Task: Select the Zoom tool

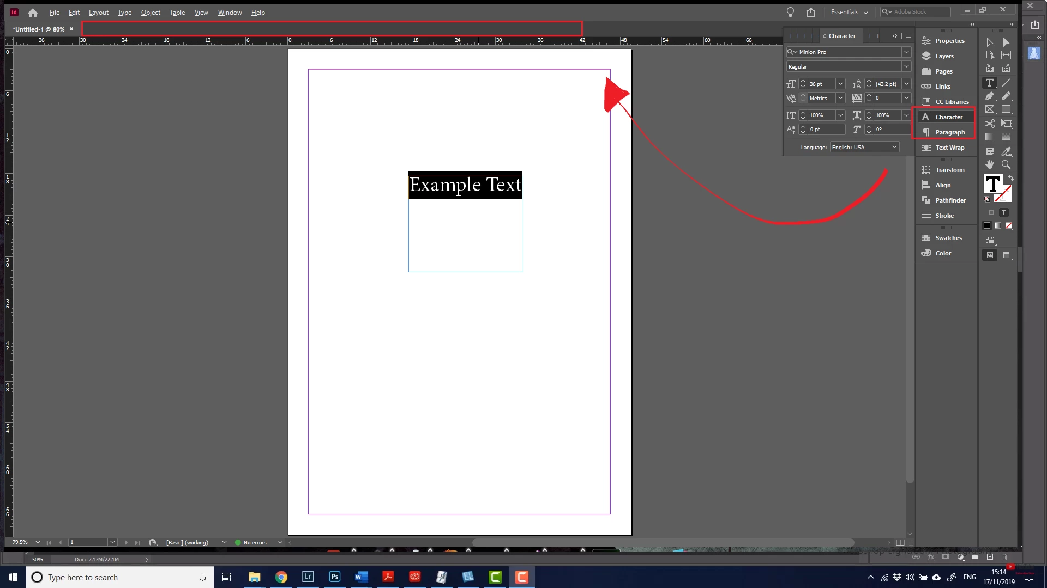Action: 1006,164
